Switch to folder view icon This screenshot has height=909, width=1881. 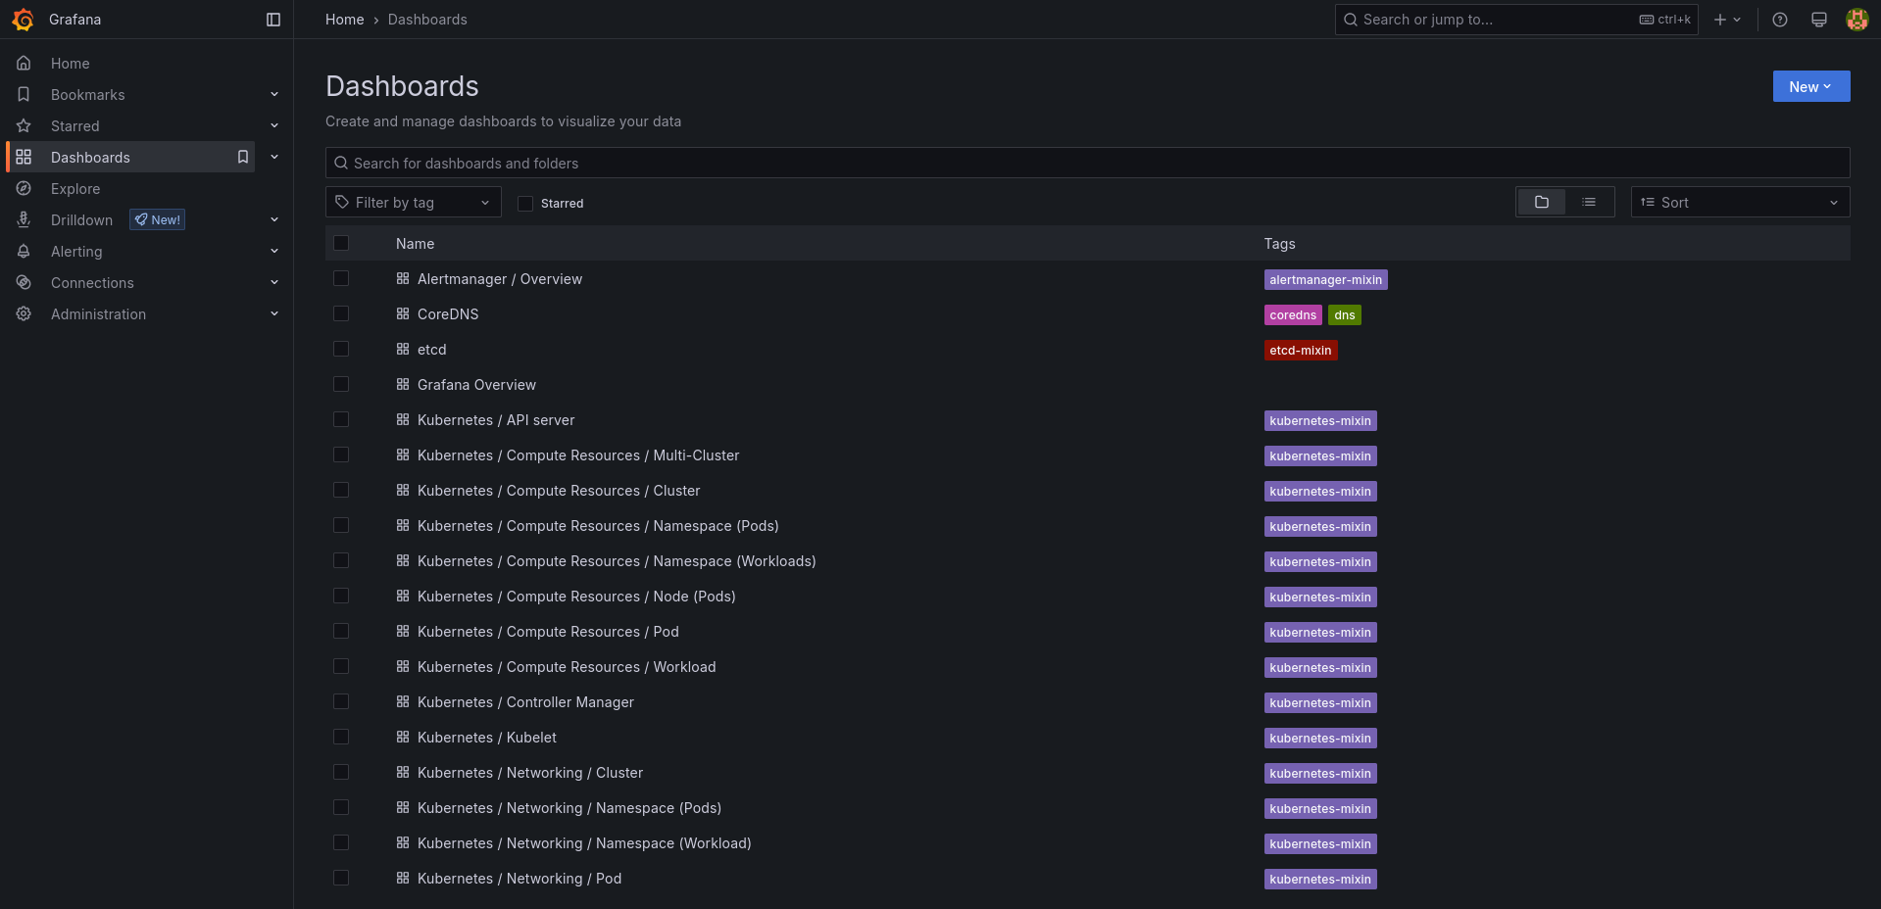(1542, 202)
